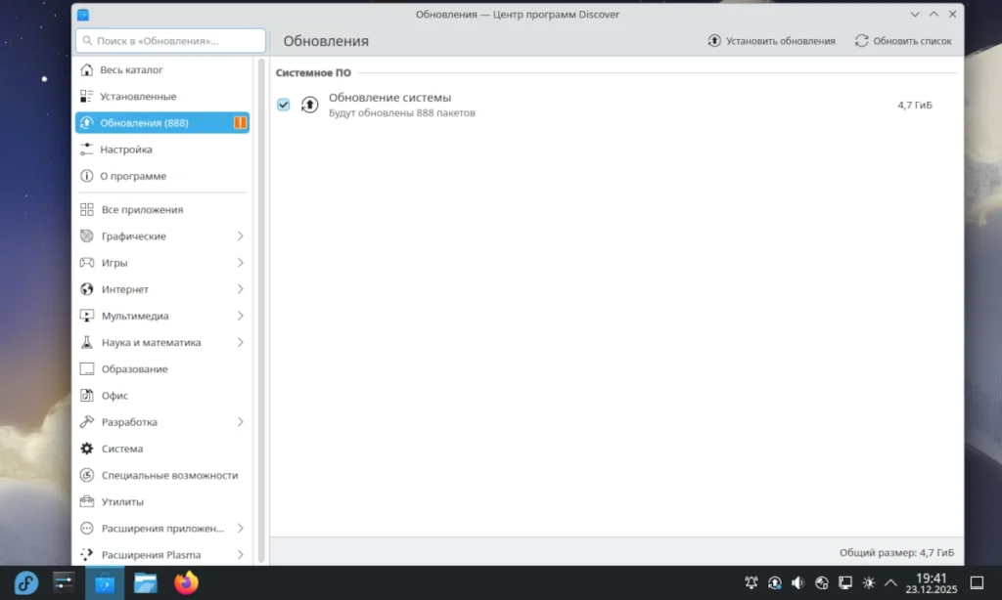Screen dimensions: 1002x600
Task: Uncheck the 'Обновление системы' checkbox
Action: [283, 105]
